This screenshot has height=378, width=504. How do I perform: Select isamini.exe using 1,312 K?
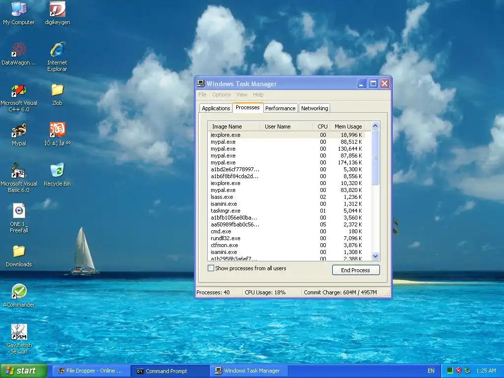tap(287, 204)
